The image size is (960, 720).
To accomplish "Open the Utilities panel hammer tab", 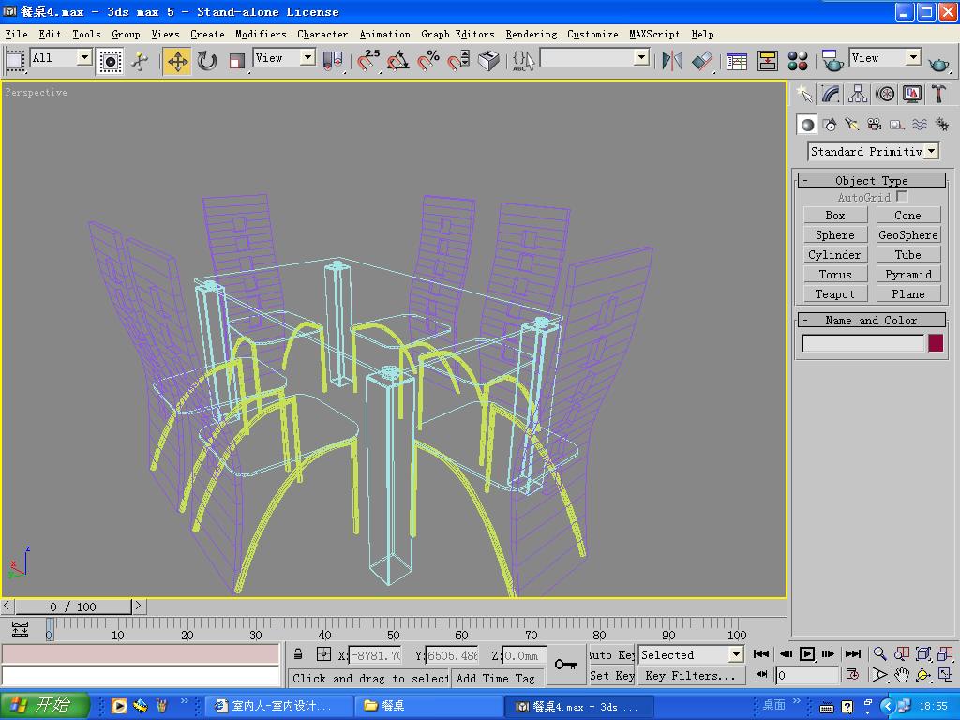I will 938,94.
